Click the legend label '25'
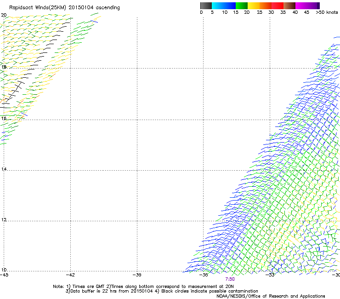This screenshot has height=299, width=340. pyautogui.click(x=259, y=12)
